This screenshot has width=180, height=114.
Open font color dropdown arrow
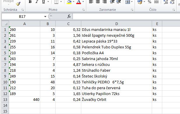(83, 2)
